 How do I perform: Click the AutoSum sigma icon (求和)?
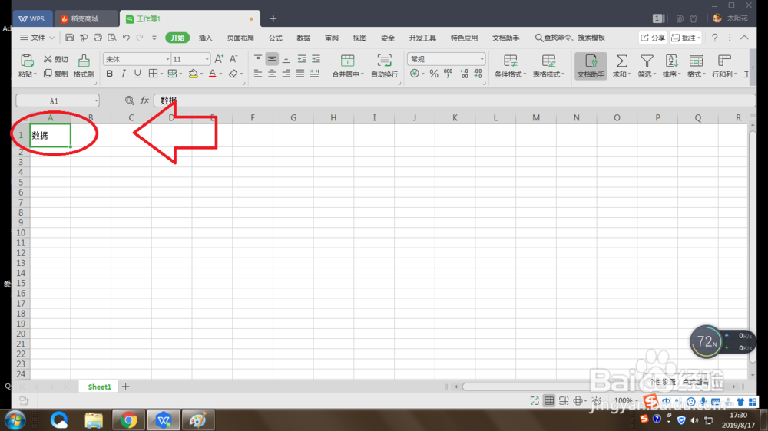click(x=621, y=61)
